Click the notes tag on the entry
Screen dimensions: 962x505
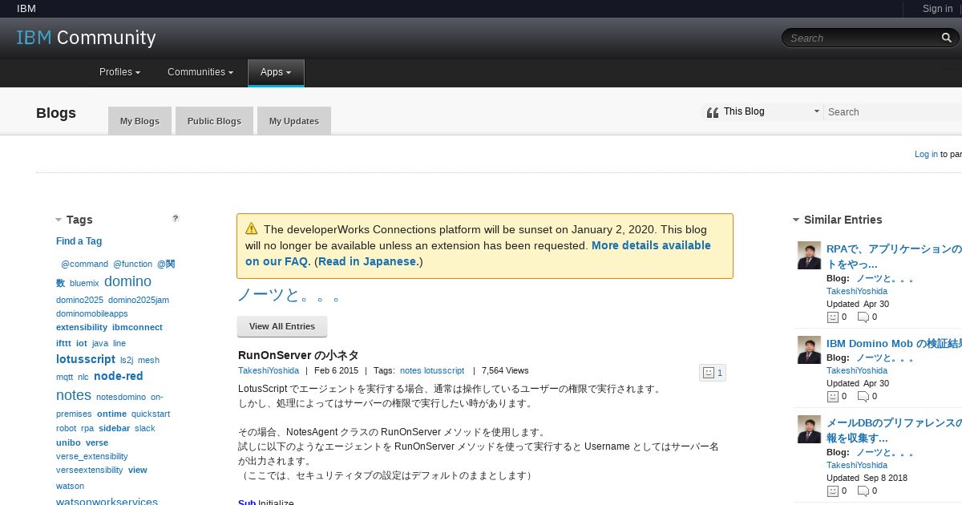pyautogui.click(x=410, y=371)
